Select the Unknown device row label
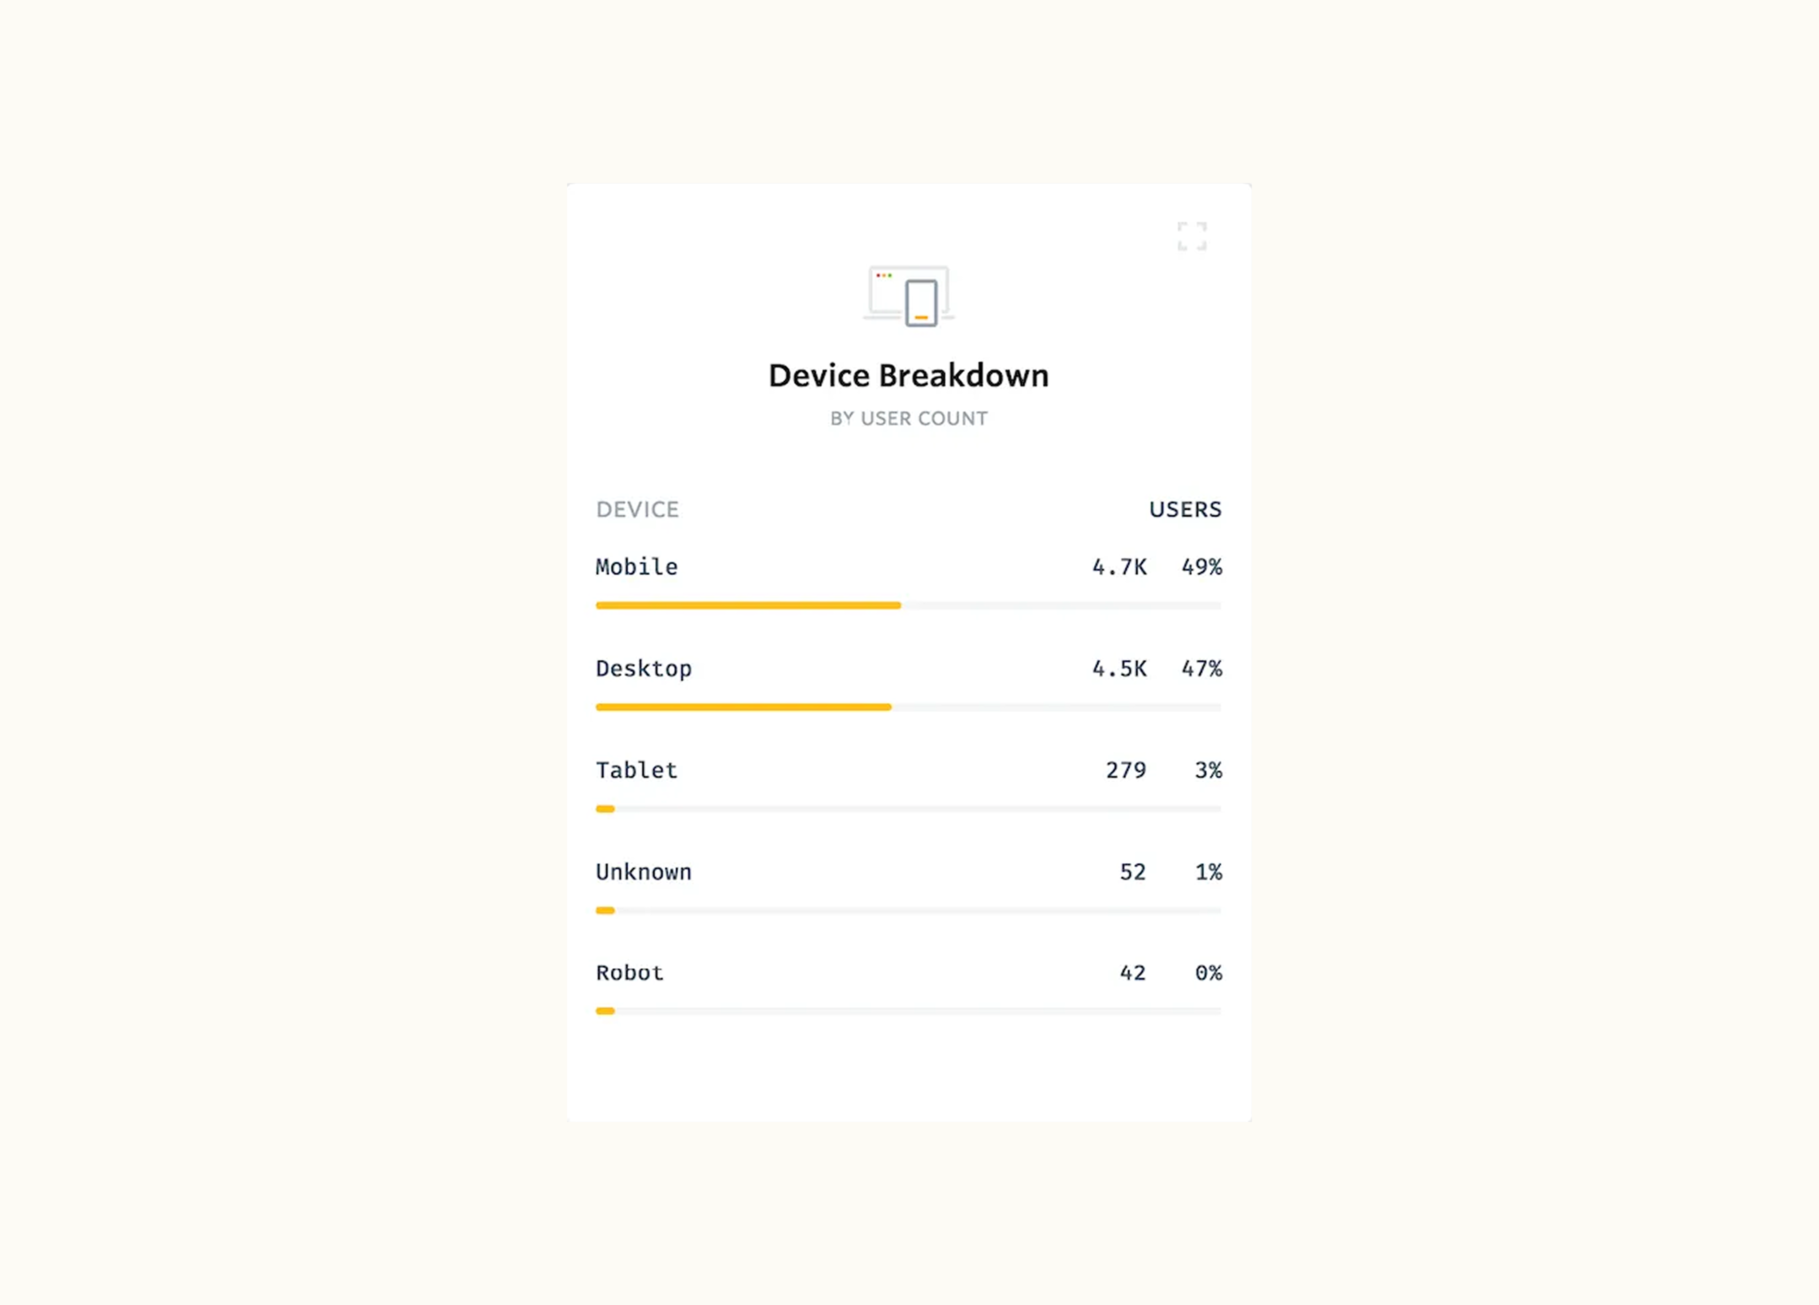 643,872
